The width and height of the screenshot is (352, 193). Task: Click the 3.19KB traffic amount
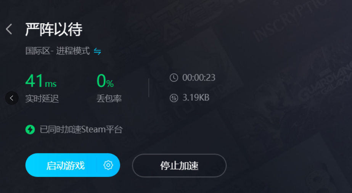[x=196, y=98]
